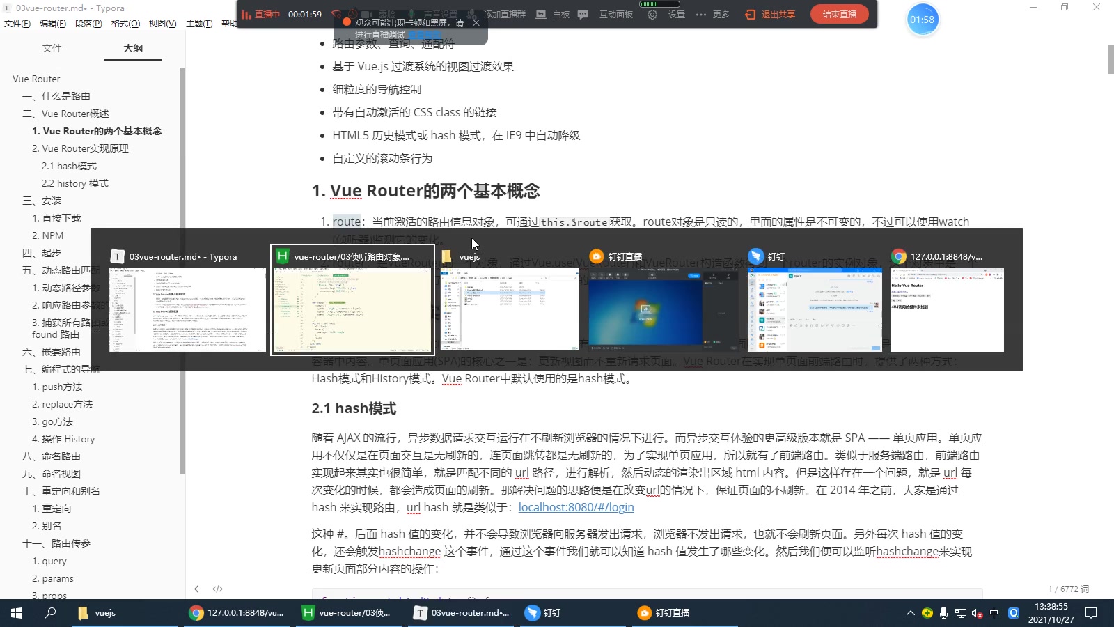Open the localhost:8080/#/login link
This screenshot has width=1114, height=627.
click(x=576, y=507)
